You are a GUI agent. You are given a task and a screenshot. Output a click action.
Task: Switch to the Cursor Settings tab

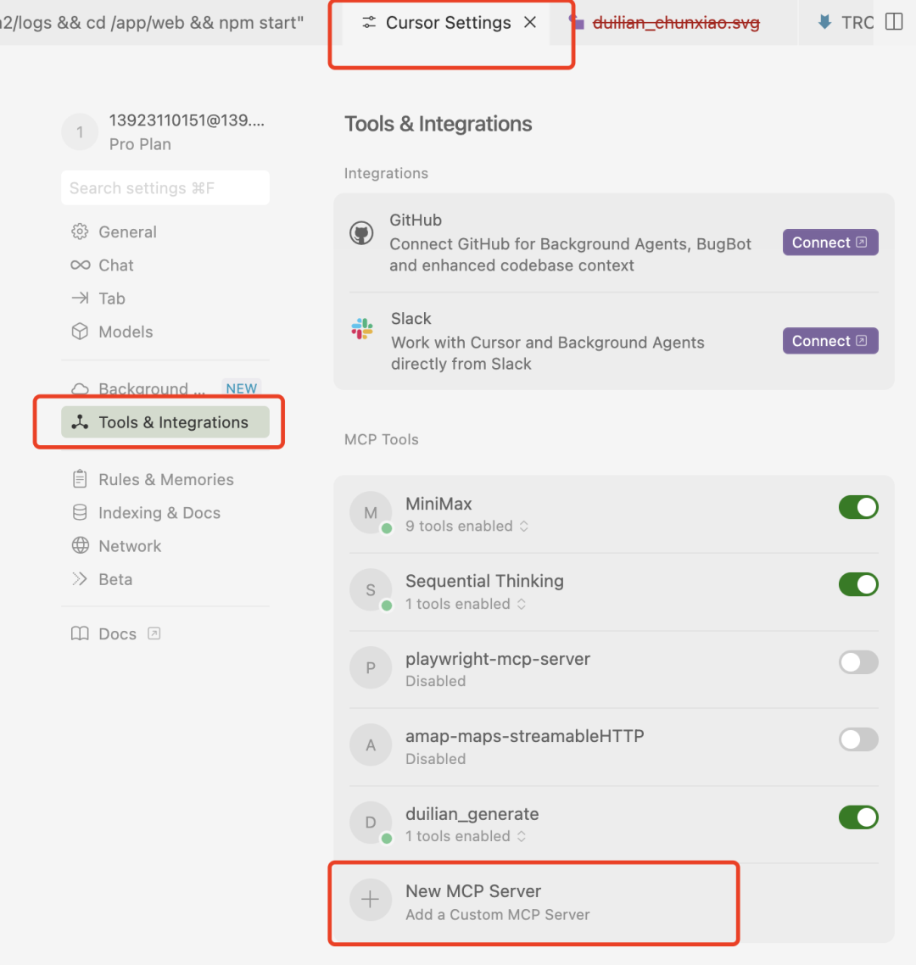(448, 23)
